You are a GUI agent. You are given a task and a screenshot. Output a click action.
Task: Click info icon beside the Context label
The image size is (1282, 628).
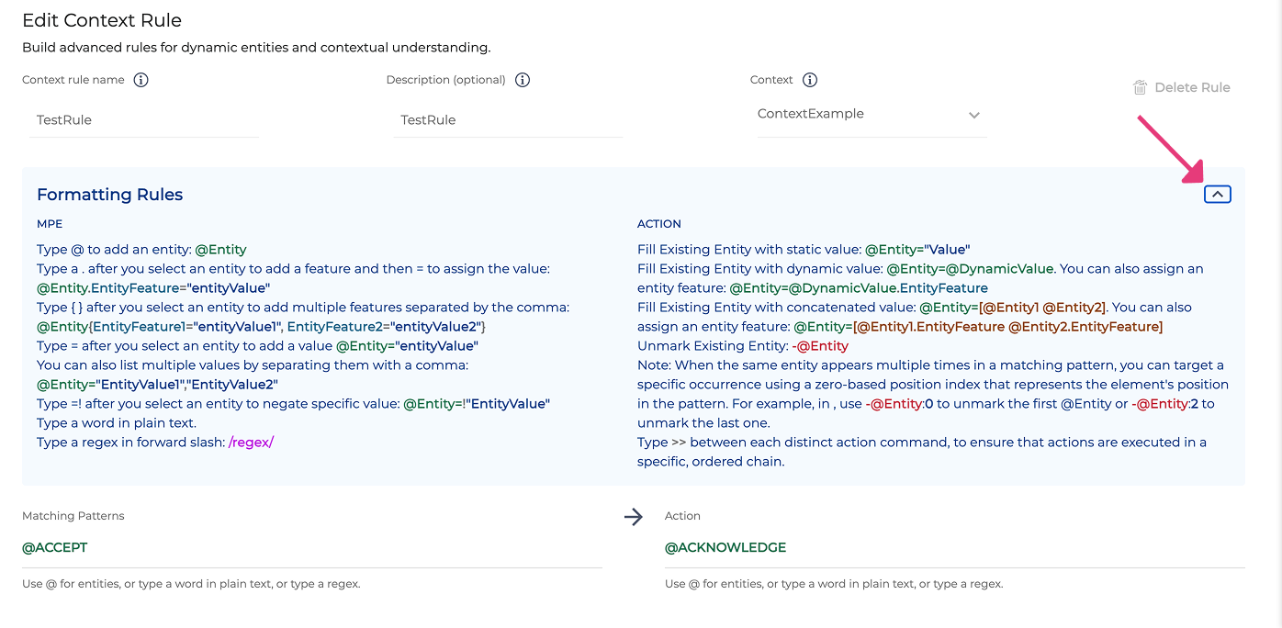(x=810, y=80)
